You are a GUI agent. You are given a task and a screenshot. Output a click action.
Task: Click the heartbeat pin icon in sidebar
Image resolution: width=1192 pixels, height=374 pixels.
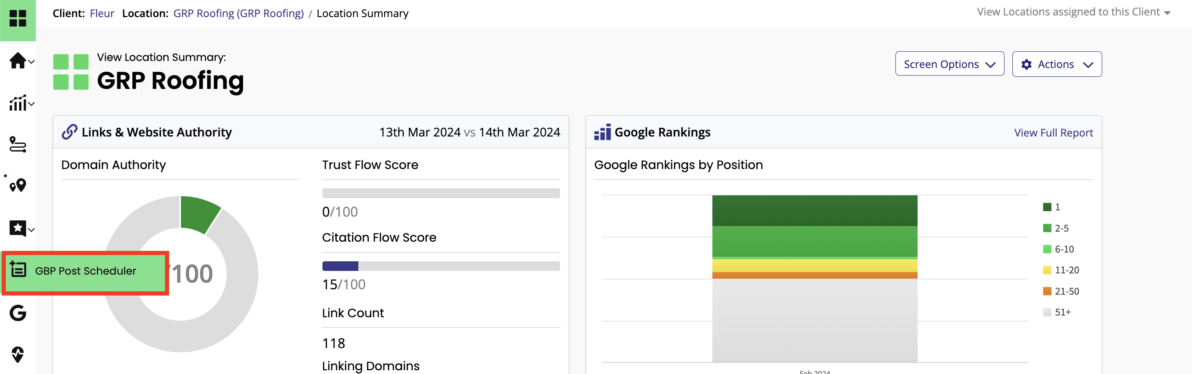(x=18, y=354)
